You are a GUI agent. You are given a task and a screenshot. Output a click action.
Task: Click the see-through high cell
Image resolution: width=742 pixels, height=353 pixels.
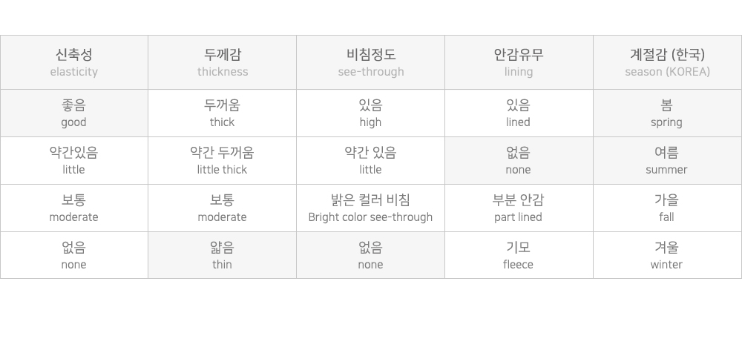(370, 113)
